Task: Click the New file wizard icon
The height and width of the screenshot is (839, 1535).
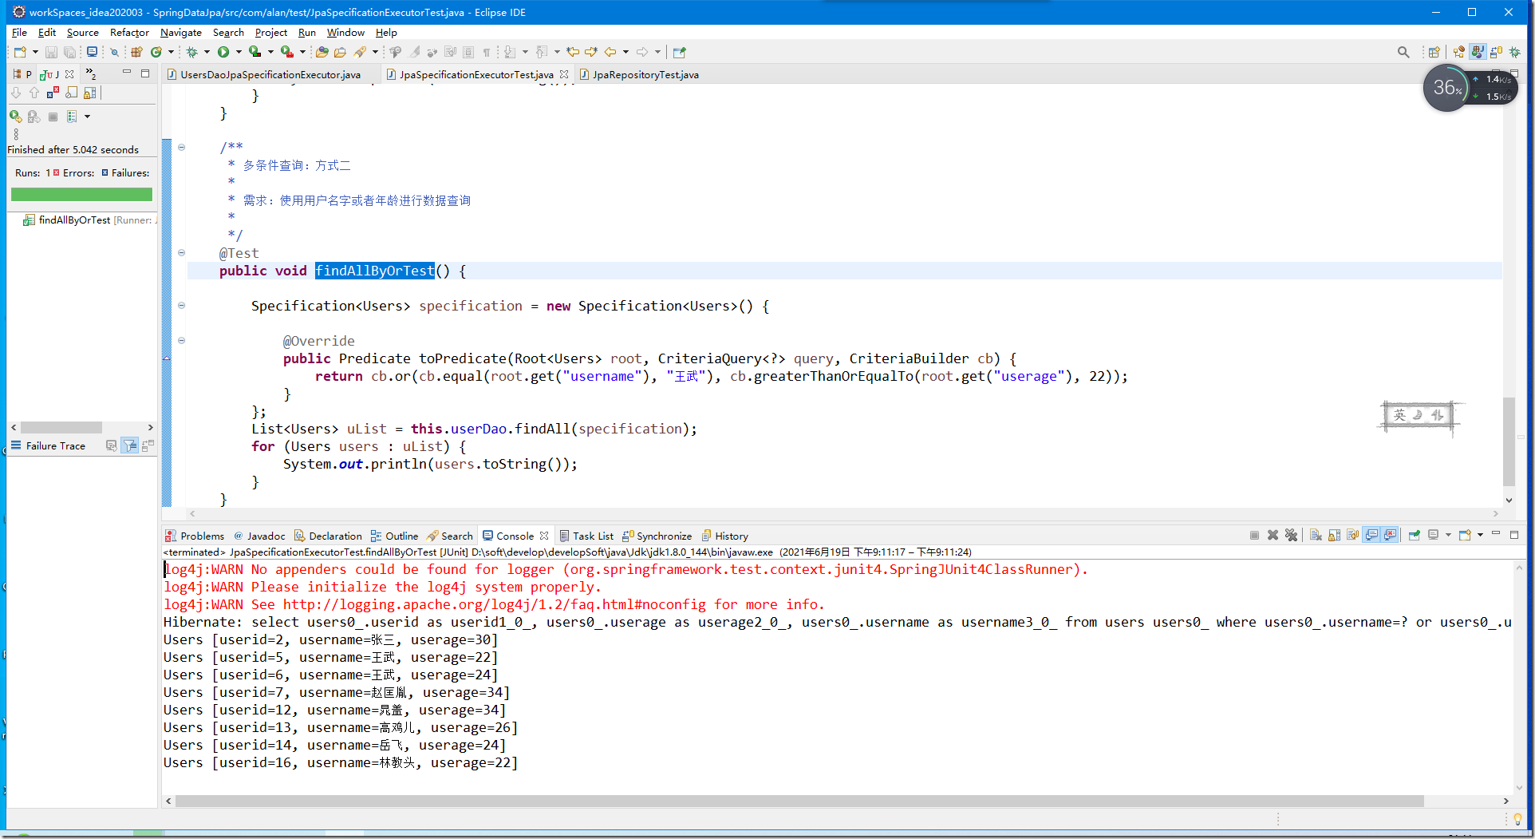Action: pos(20,52)
